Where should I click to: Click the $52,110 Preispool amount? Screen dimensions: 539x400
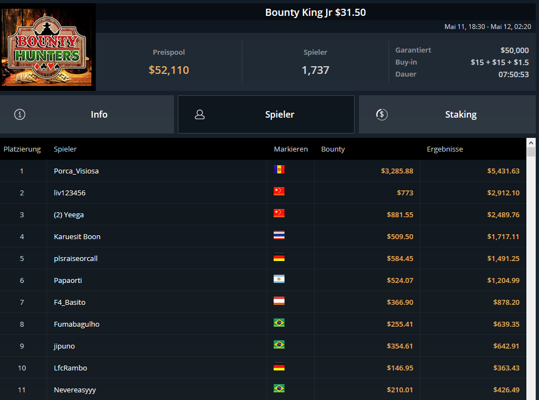click(169, 70)
